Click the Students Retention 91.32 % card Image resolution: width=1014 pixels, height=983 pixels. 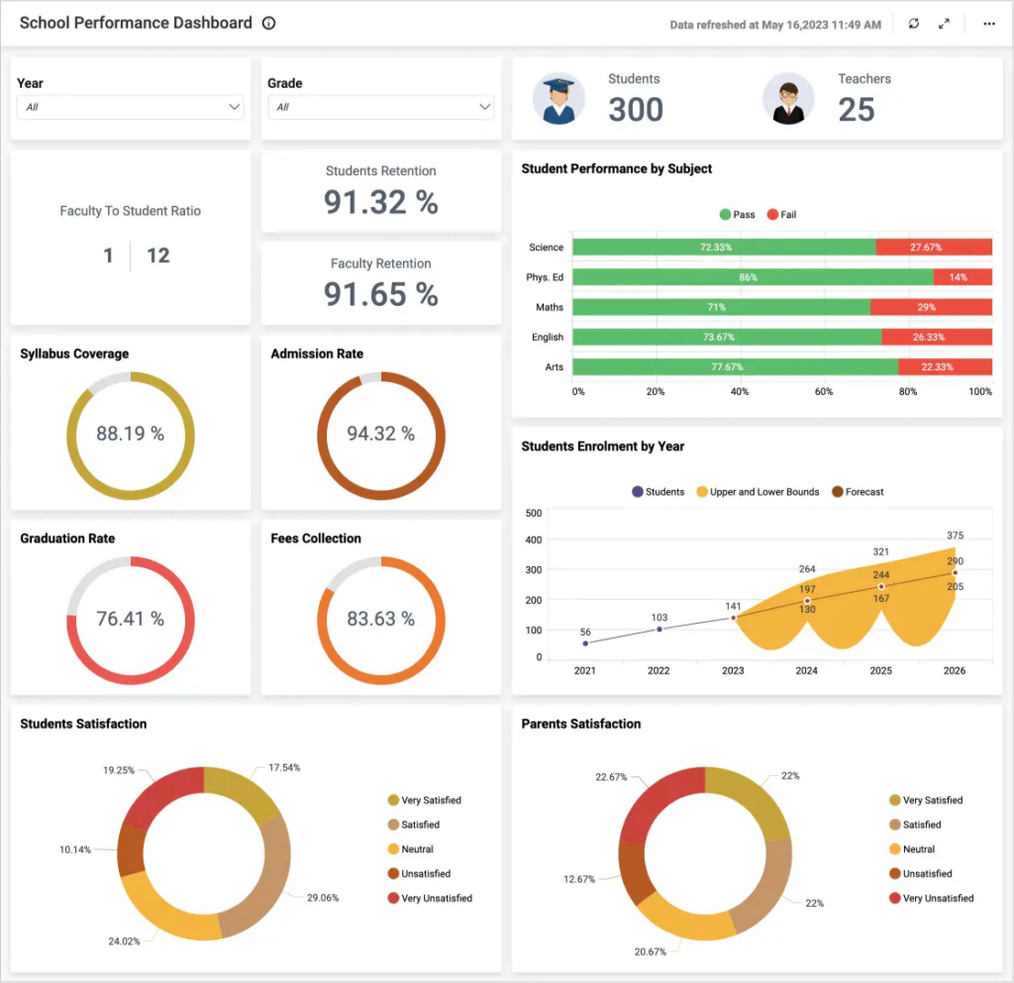coord(380,191)
